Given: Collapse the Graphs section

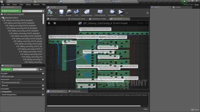Looking at the screenshot, I should [x=1, y=73].
